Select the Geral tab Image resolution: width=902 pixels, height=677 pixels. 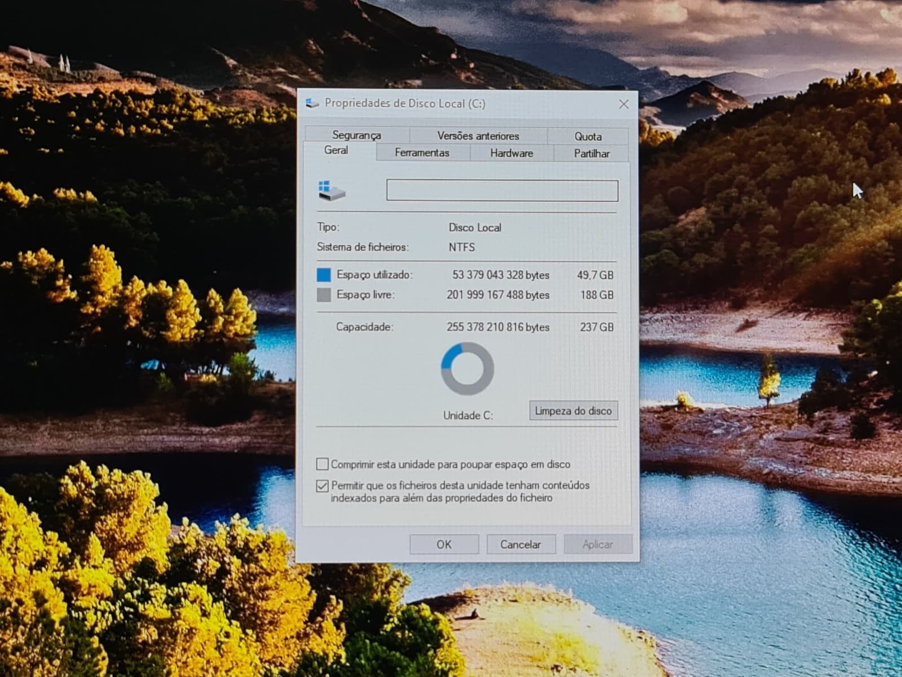tap(336, 151)
